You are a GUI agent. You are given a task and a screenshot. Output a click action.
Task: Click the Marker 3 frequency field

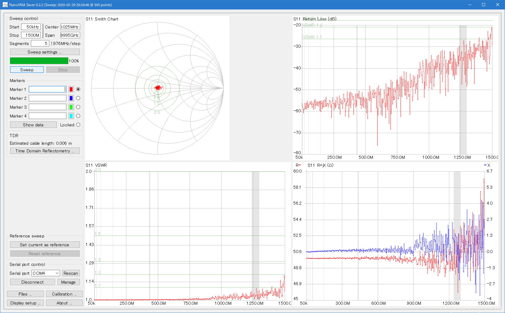pyautogui.click(x=47, y=107)
